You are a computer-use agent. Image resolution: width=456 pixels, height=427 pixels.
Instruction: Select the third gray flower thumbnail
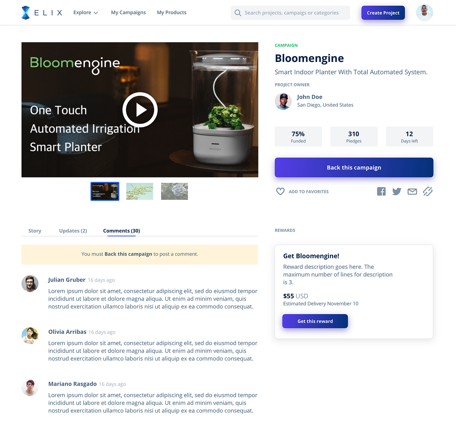174,191
